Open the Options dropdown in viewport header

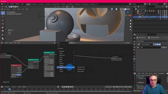(129, 7)
